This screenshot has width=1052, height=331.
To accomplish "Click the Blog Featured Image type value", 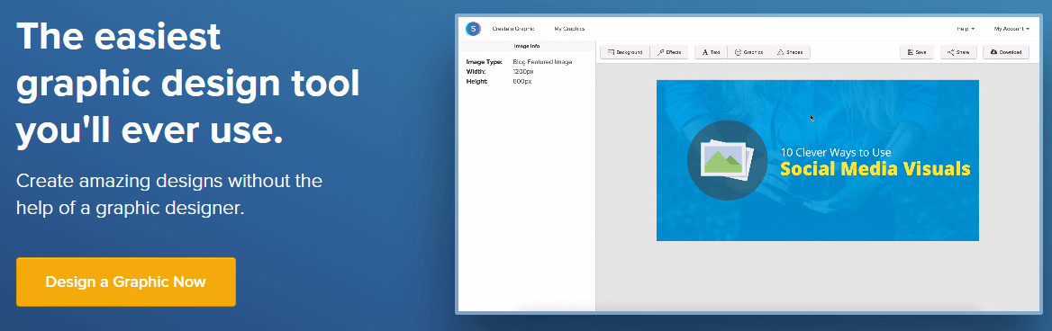I will click(x=543, y=62).
